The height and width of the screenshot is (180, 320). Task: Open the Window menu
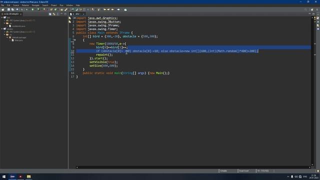69,5
